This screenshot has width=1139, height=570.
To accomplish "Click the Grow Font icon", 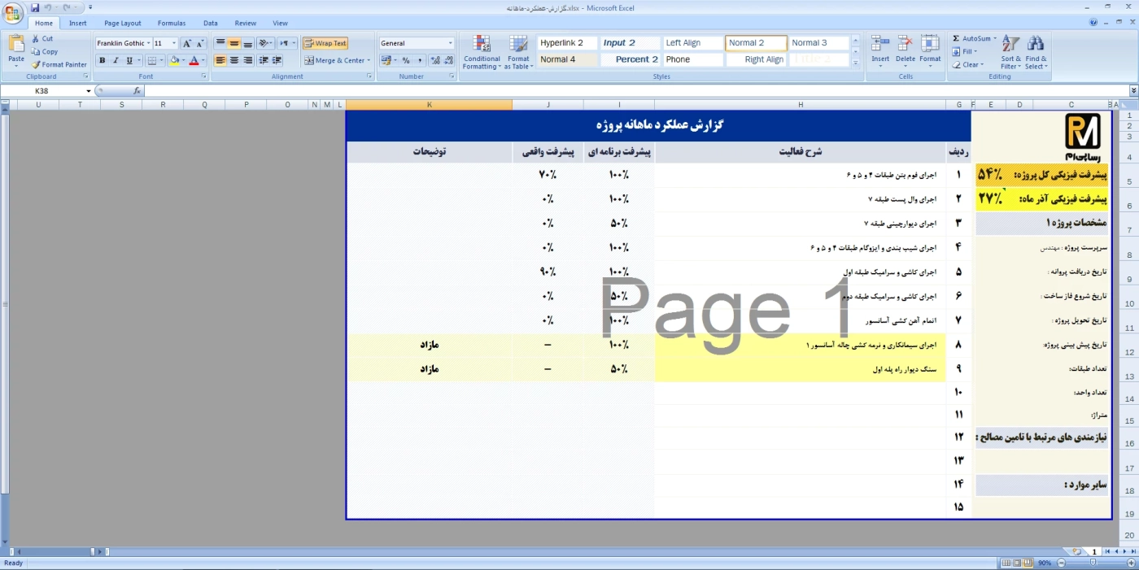I will click(187, 43).
